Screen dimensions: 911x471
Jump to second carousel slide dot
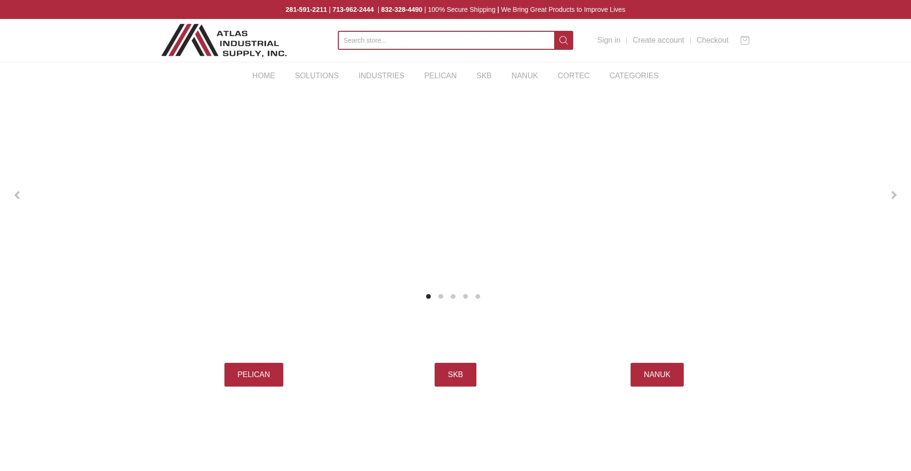(441, 296)
